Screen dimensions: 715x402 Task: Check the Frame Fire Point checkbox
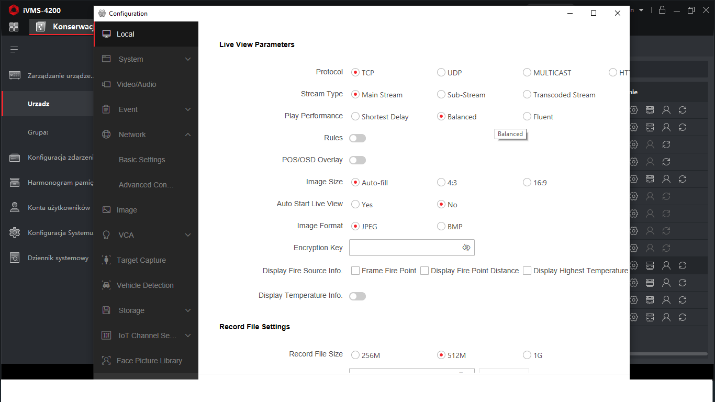tap(355, 271)
